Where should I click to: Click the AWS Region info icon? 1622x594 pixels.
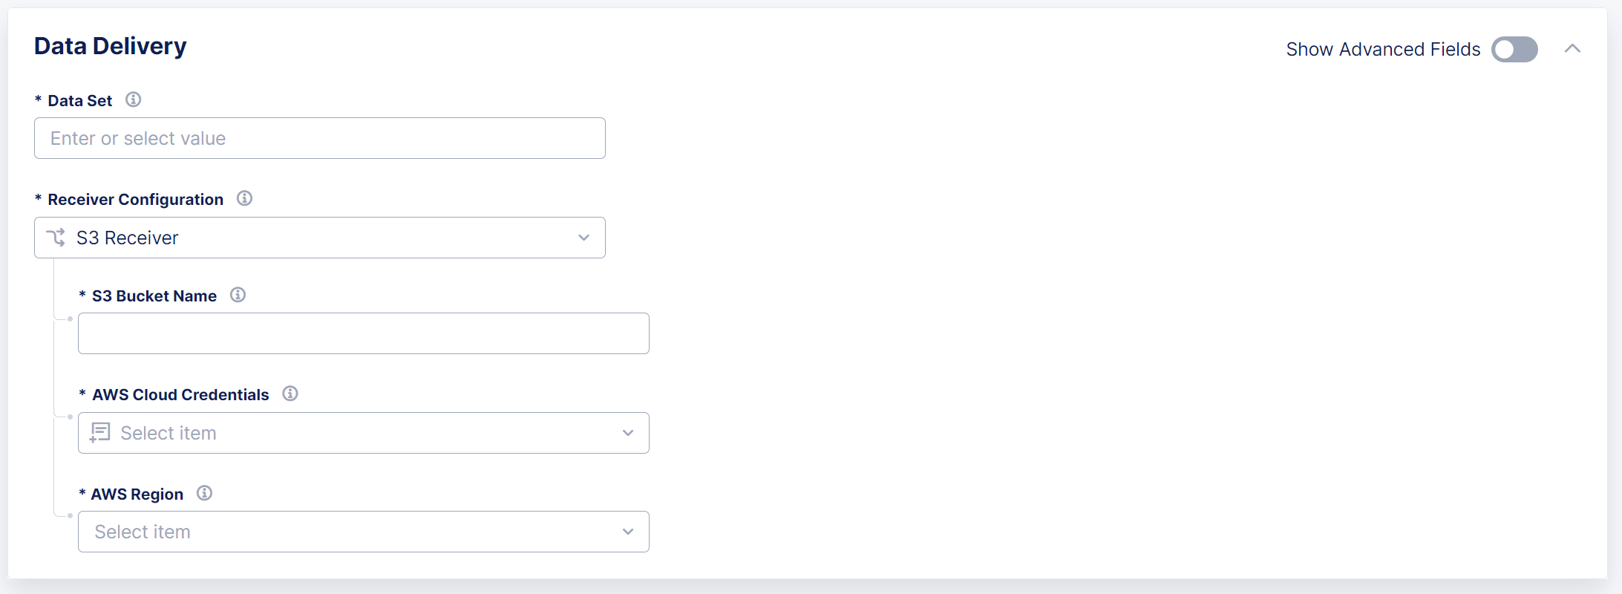[x=205, y=492]
